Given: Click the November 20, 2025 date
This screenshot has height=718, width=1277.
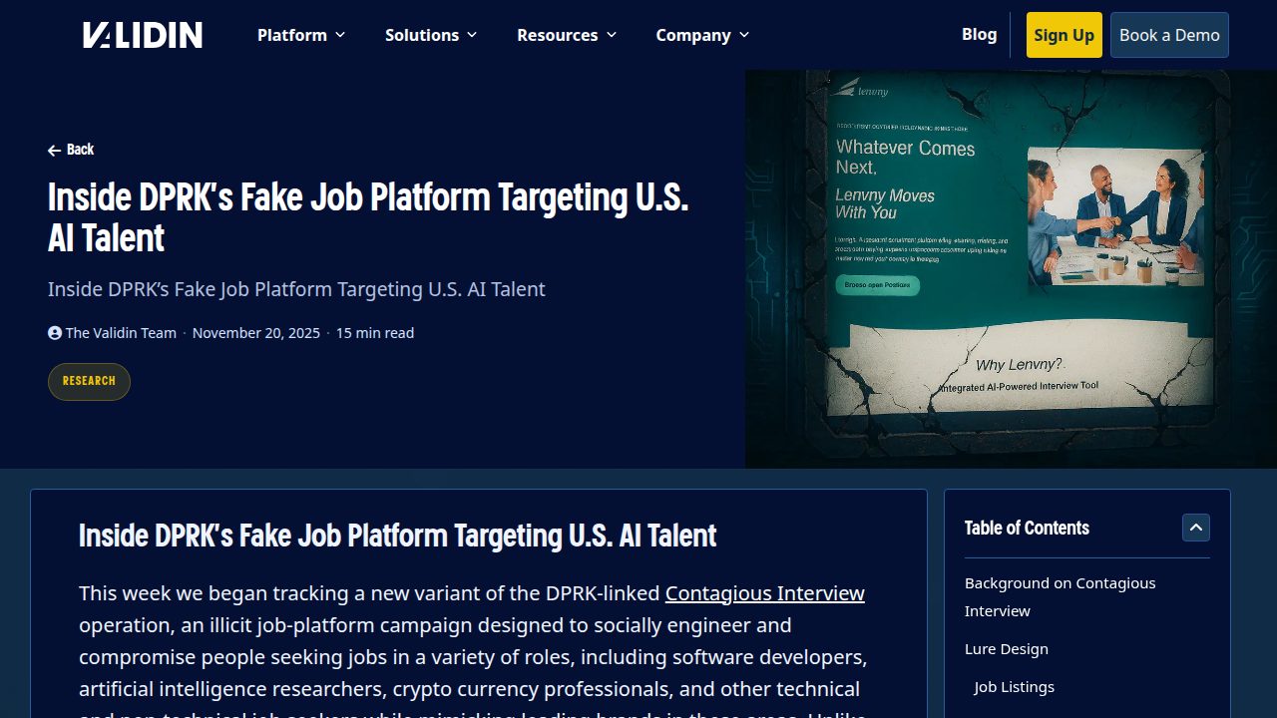Looking at the screenshot, I should (x=256, y=333).
